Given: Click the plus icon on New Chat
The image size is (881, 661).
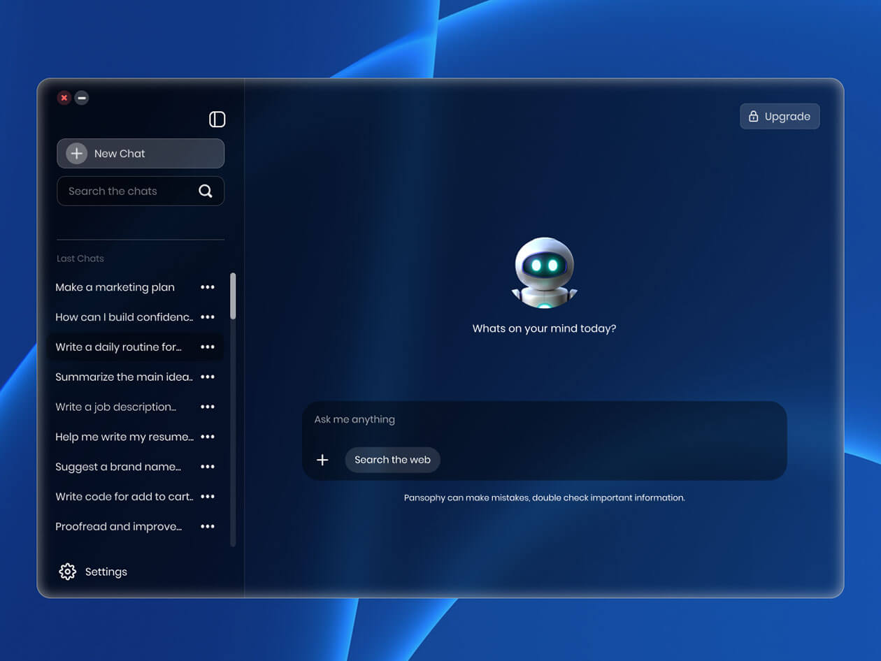Looking at the screenshot, I should coord(76,153).
